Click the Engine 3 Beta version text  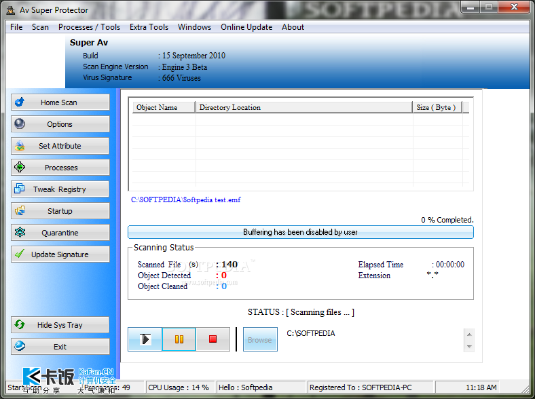coord(184,67)
